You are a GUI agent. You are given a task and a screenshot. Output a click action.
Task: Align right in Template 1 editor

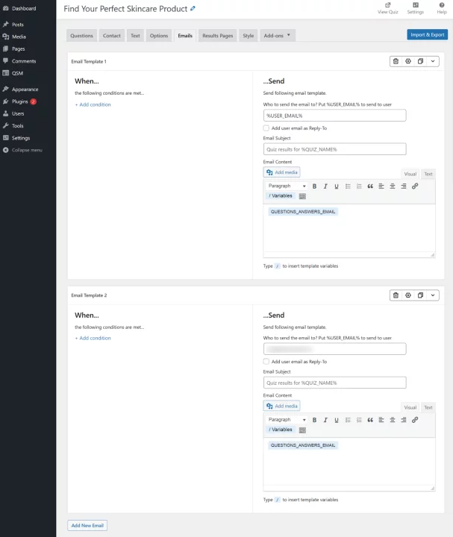(x=404, y=186)
